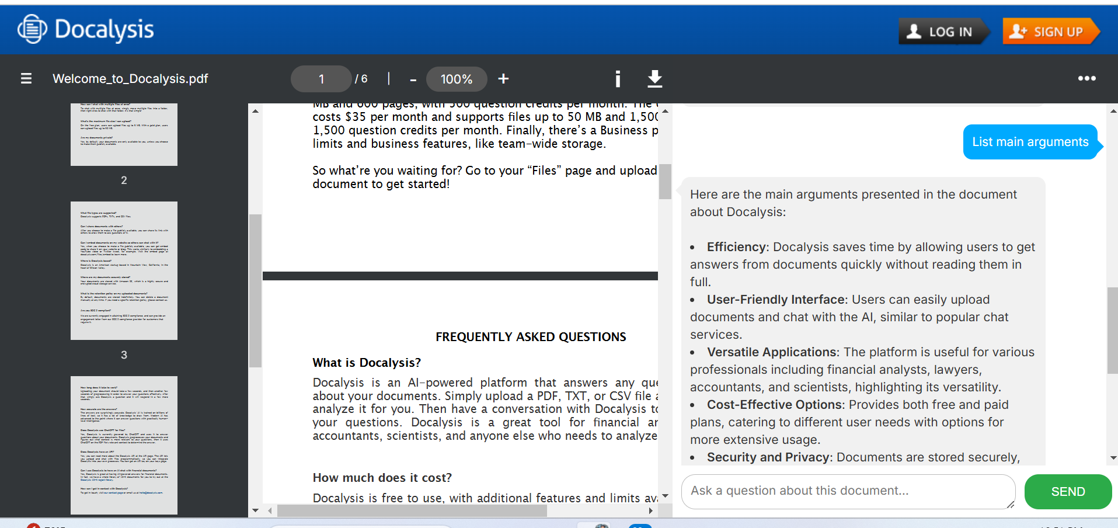
Task: Type in the ask a question field
Action: click(847, 491)
